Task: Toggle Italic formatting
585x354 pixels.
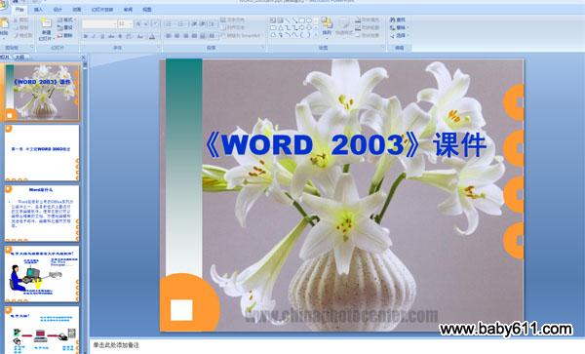Action: point(94,36)
